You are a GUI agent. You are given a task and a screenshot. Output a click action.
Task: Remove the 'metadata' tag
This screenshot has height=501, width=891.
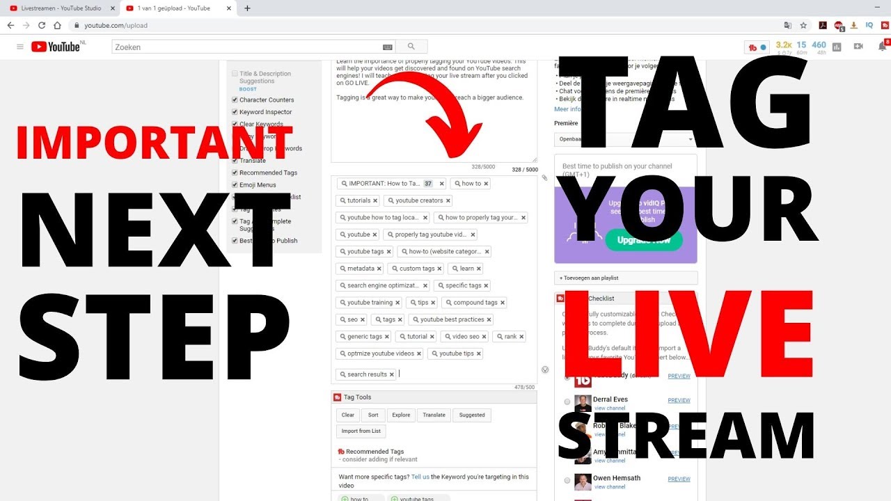tap(379, 269)
